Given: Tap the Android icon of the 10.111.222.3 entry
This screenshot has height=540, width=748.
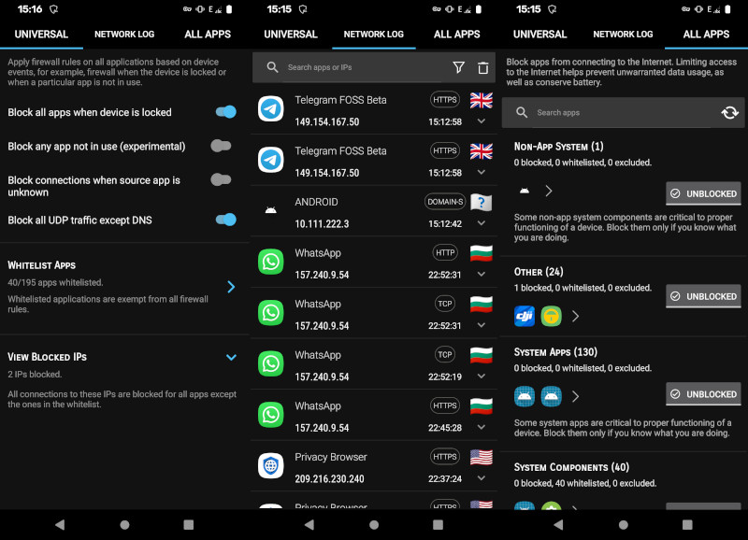Looking at the screenshot, I should [270, 210].
